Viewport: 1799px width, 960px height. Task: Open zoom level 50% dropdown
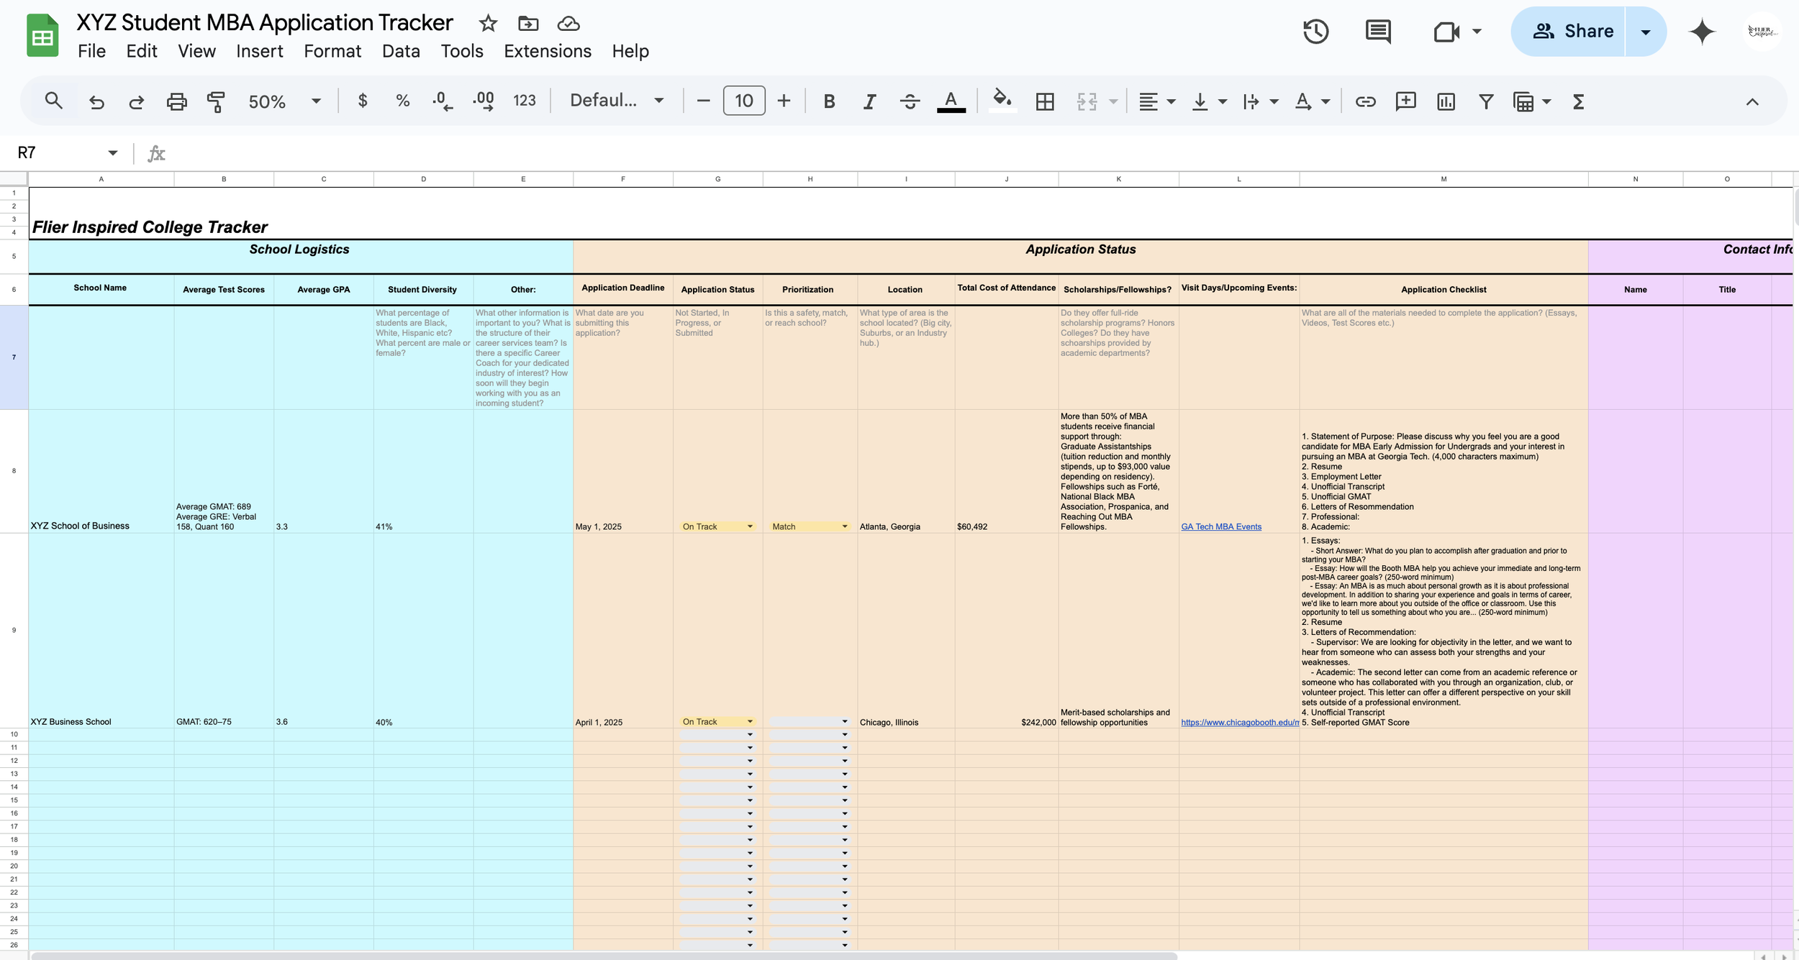click(x=284, y=101)
